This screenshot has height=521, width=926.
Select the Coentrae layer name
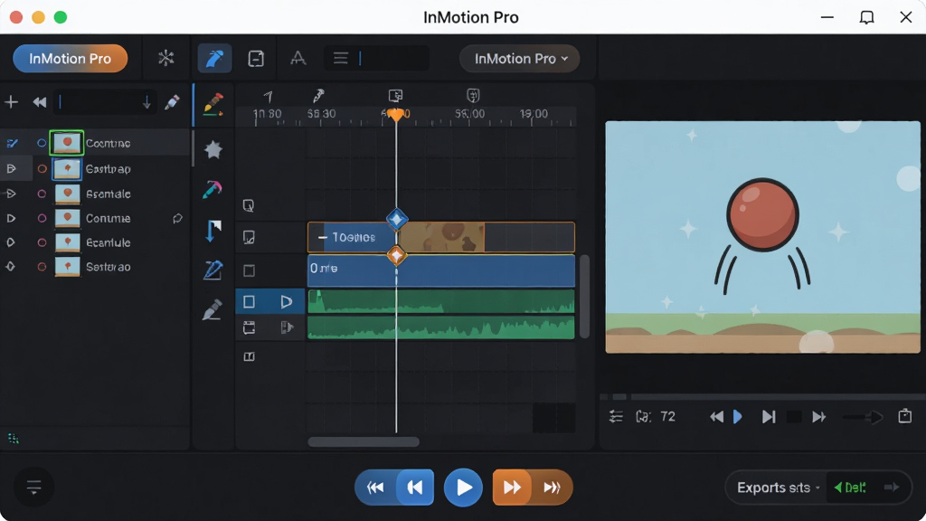pyautogui.click(x=109, y=143)
